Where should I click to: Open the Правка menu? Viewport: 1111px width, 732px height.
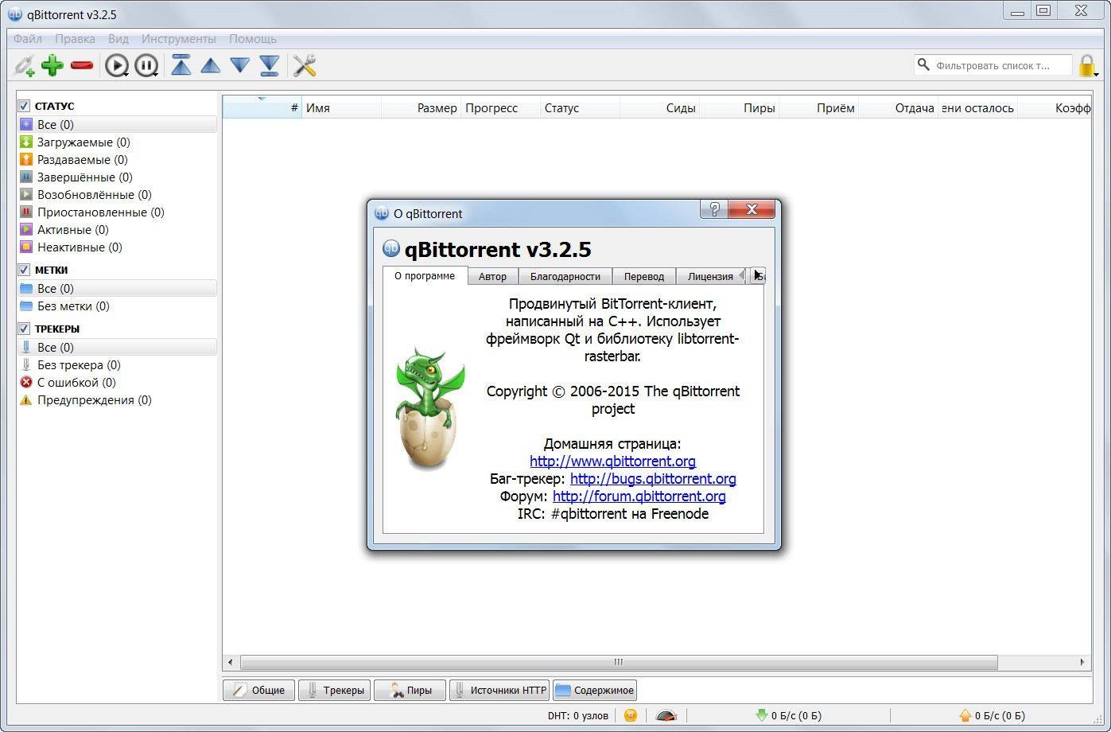coord(75,38)
